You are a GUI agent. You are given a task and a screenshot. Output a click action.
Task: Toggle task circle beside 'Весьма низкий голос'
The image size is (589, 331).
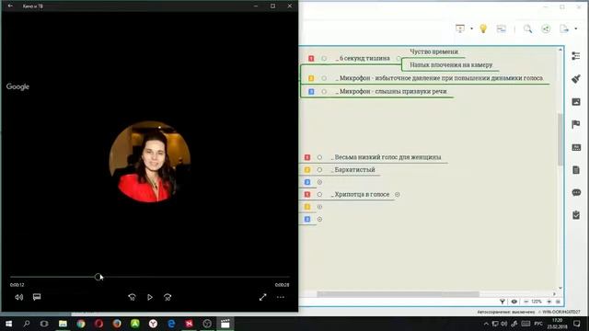[319, 157]
